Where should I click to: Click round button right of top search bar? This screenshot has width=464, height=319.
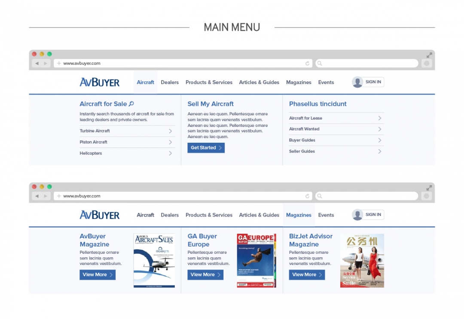tap(427, 63)
